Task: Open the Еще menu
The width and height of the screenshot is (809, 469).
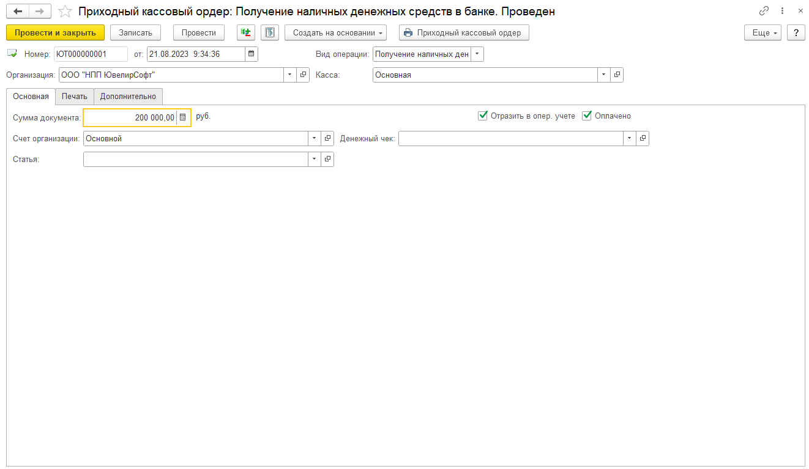Action: click(763, 32)
